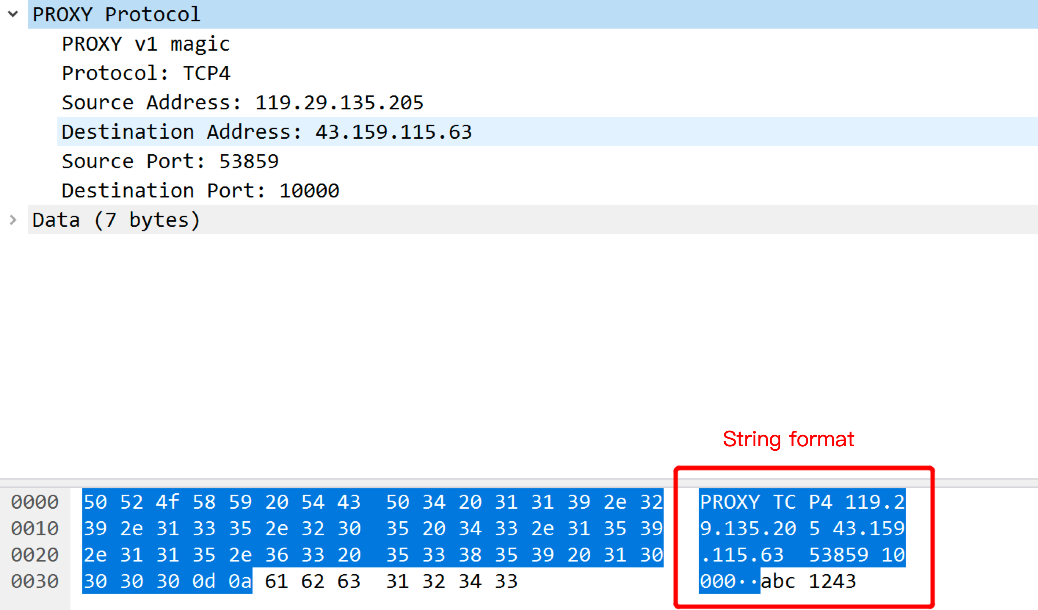Click the last hex byte 33
1038x610 pixels.
point(506,581)
